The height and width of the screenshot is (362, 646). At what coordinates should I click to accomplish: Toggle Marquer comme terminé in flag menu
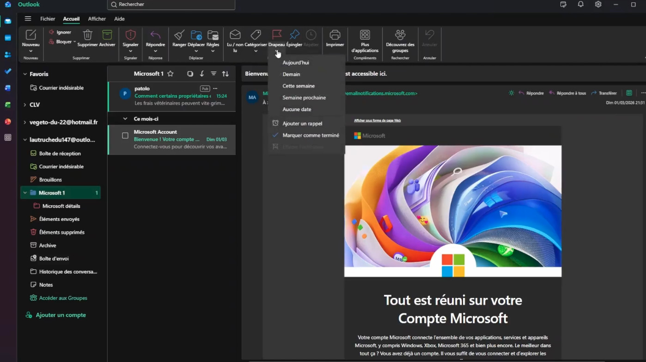[307, 135]
